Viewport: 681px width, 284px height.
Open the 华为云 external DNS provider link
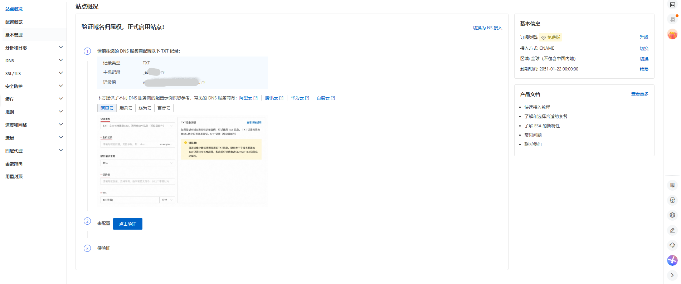click(300, 98)
